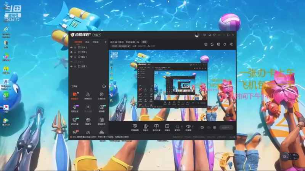
Task: Open hamburger menu in title bar
Action: tap(219, 35)
